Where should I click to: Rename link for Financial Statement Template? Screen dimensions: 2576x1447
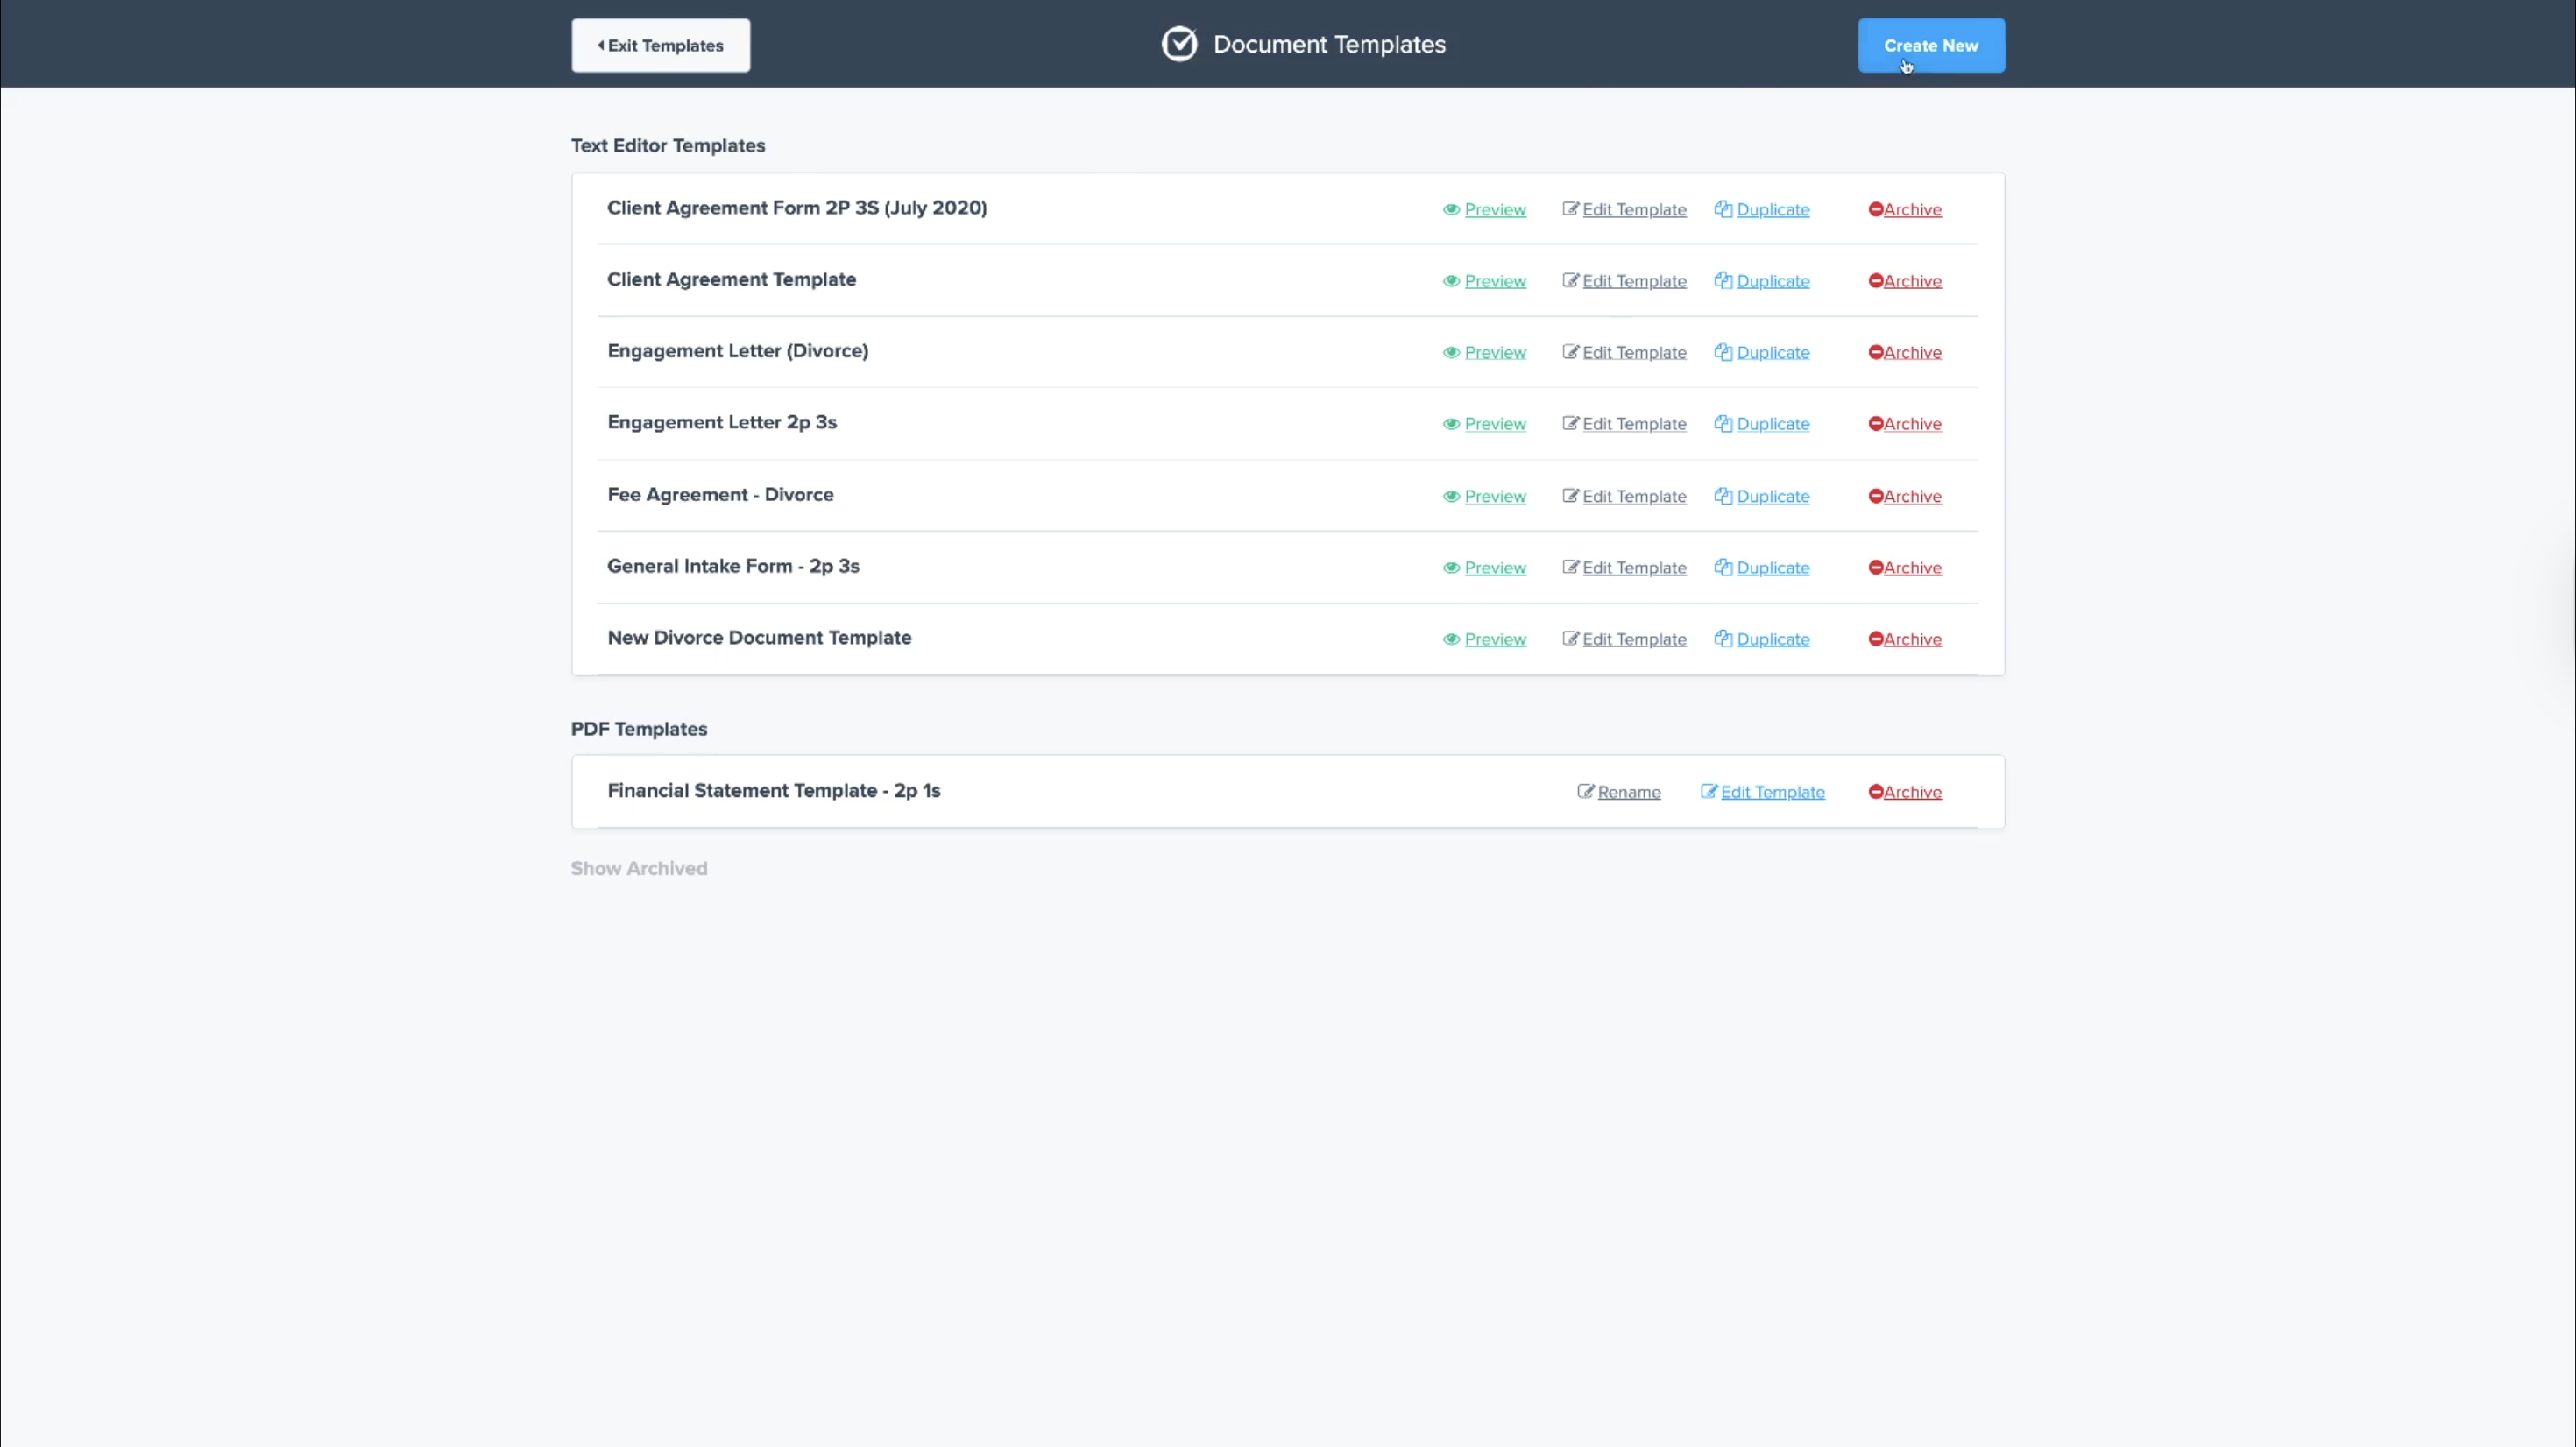tap(1629, 792)
